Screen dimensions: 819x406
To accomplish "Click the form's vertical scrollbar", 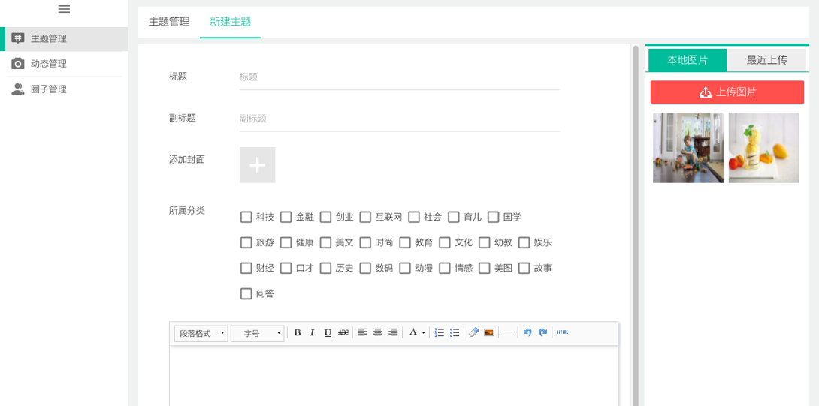I will [x=636, y=225].
